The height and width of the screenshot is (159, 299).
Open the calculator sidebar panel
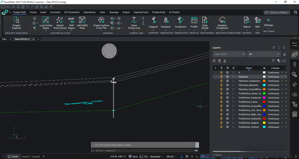click(x=295, y=114)
